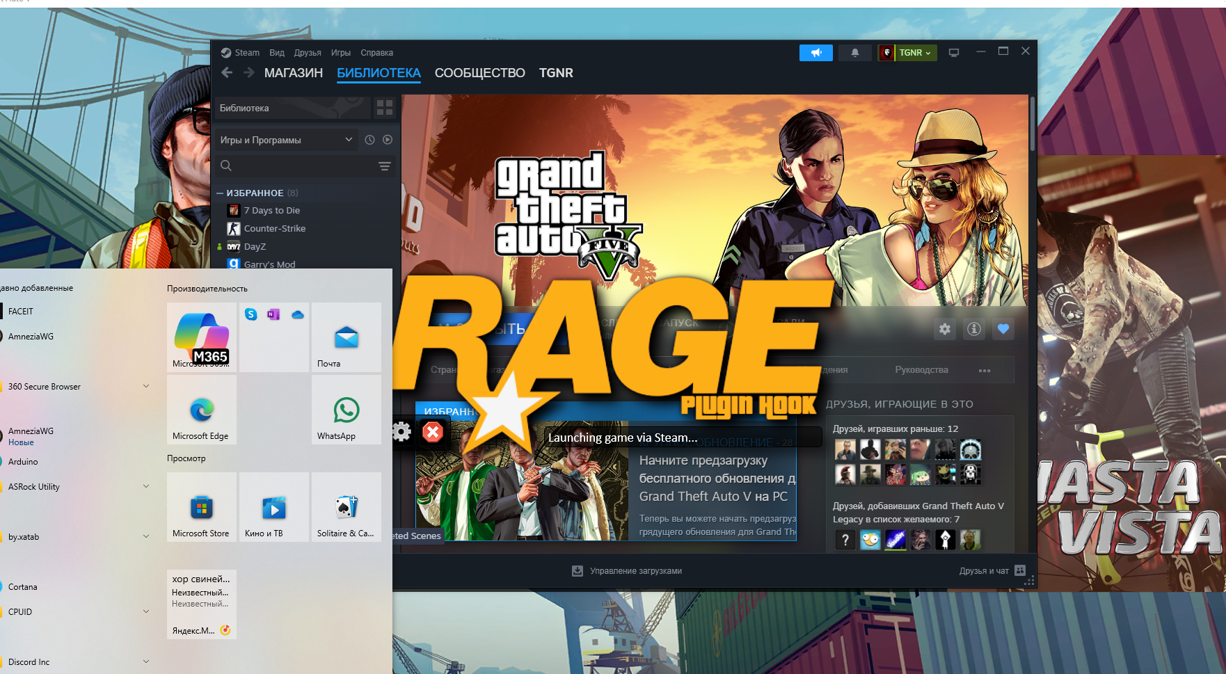The height and width of the screenshot is (674, 1226).
Task: Click the recent games clock icon
Action: [369, 140]
